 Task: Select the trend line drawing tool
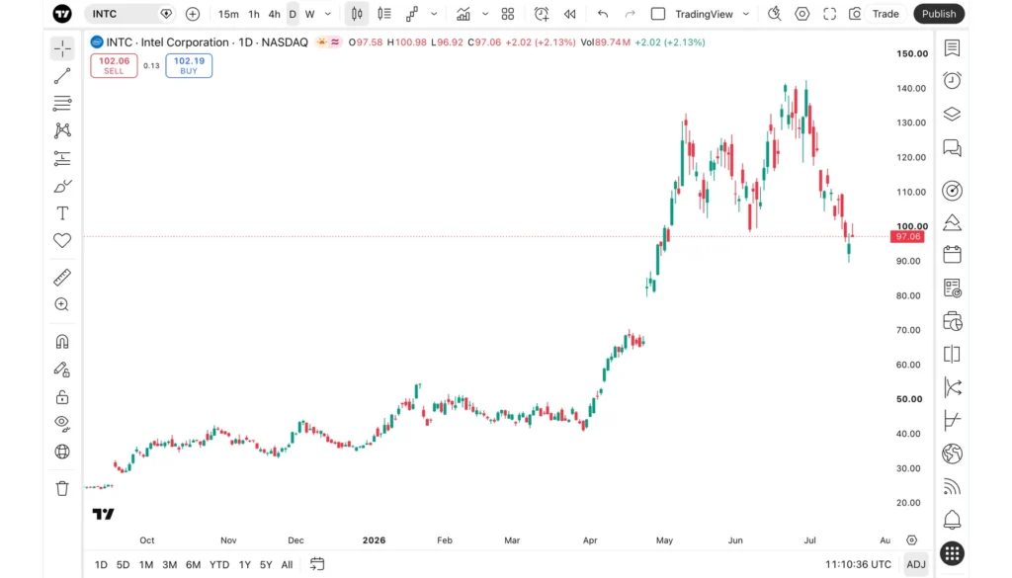coord(62,76)
